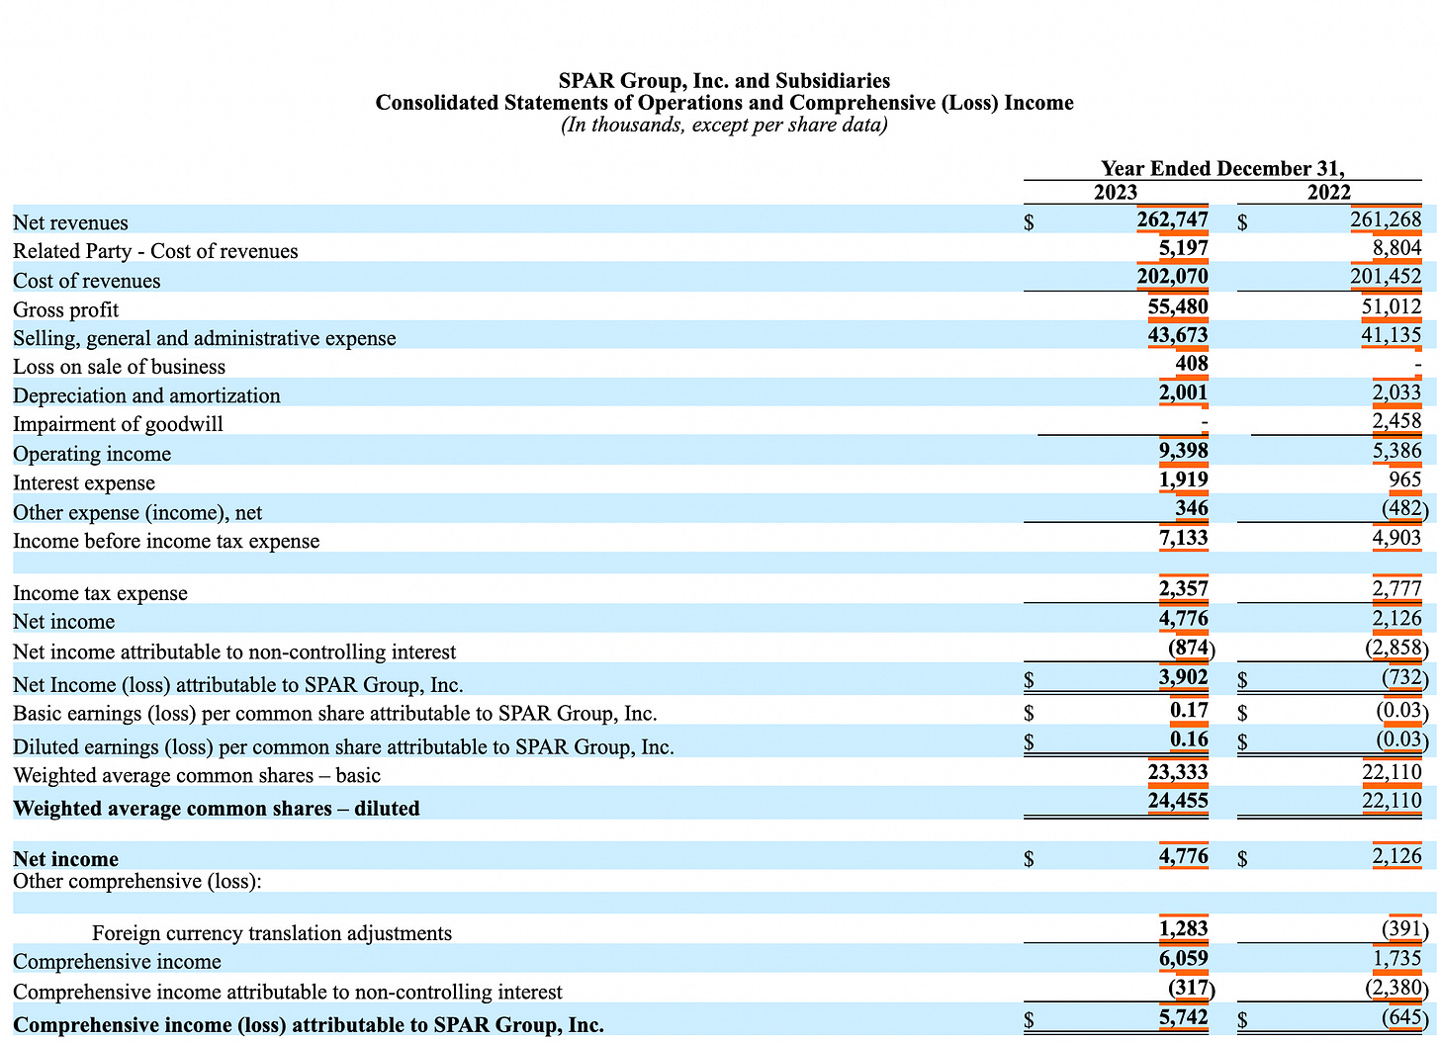Click the 6,059 comprehensive income value
Viewport: 1440px width, 1043px height.
[x=1183, y=958]
